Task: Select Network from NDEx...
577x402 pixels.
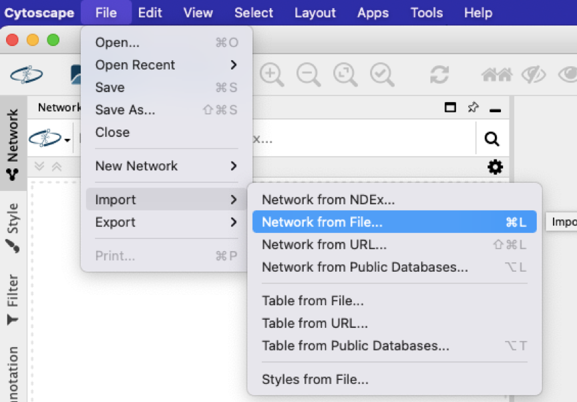Action: point(395,200)
